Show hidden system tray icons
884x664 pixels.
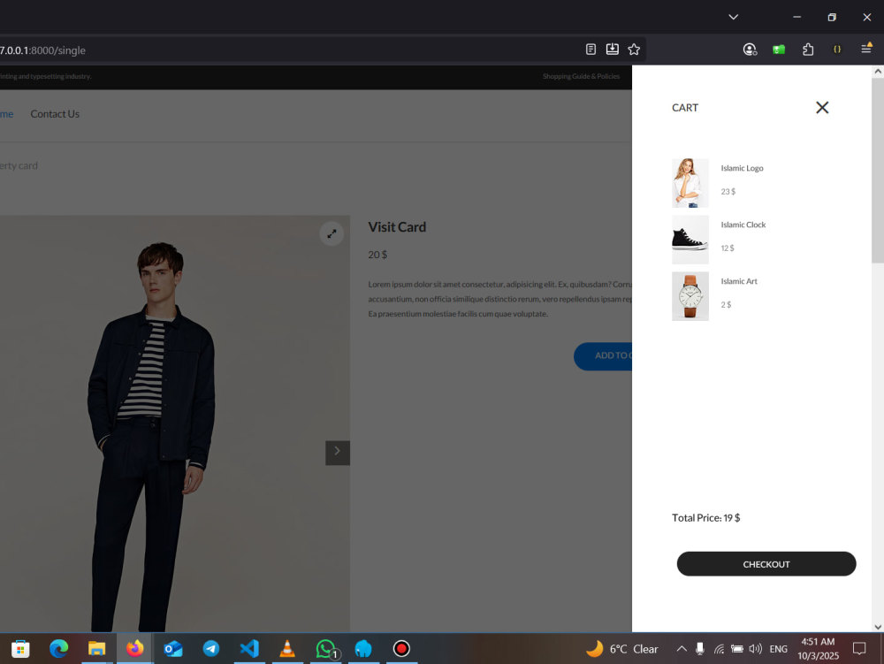[681, 649]
